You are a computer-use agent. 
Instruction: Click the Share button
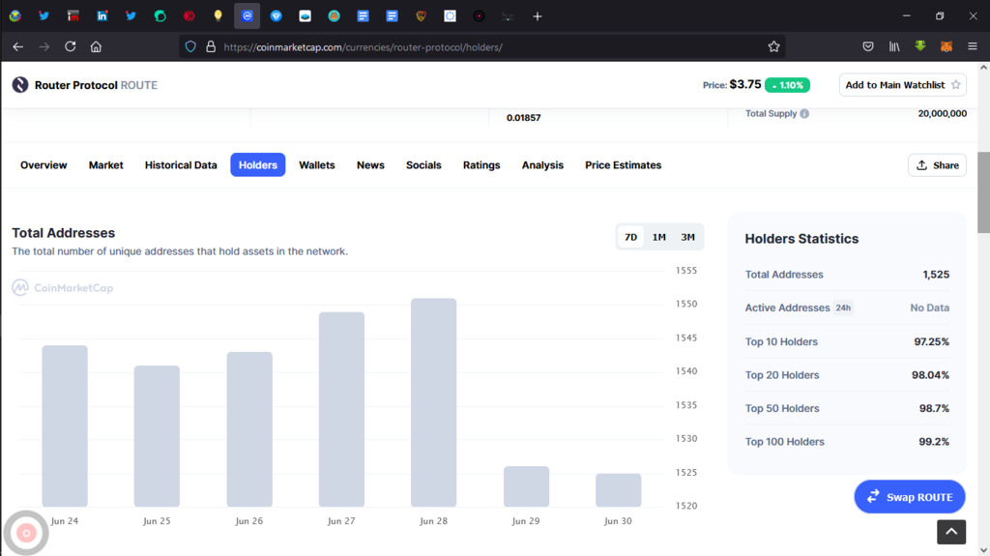coord(937,165)
